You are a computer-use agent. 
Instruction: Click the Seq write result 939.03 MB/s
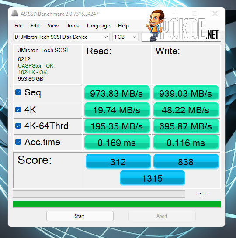click(186, 93)
